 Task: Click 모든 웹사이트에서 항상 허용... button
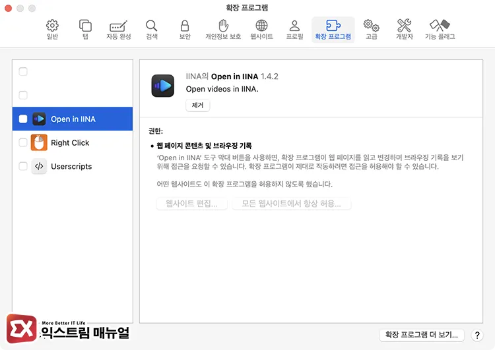point(291,204)
